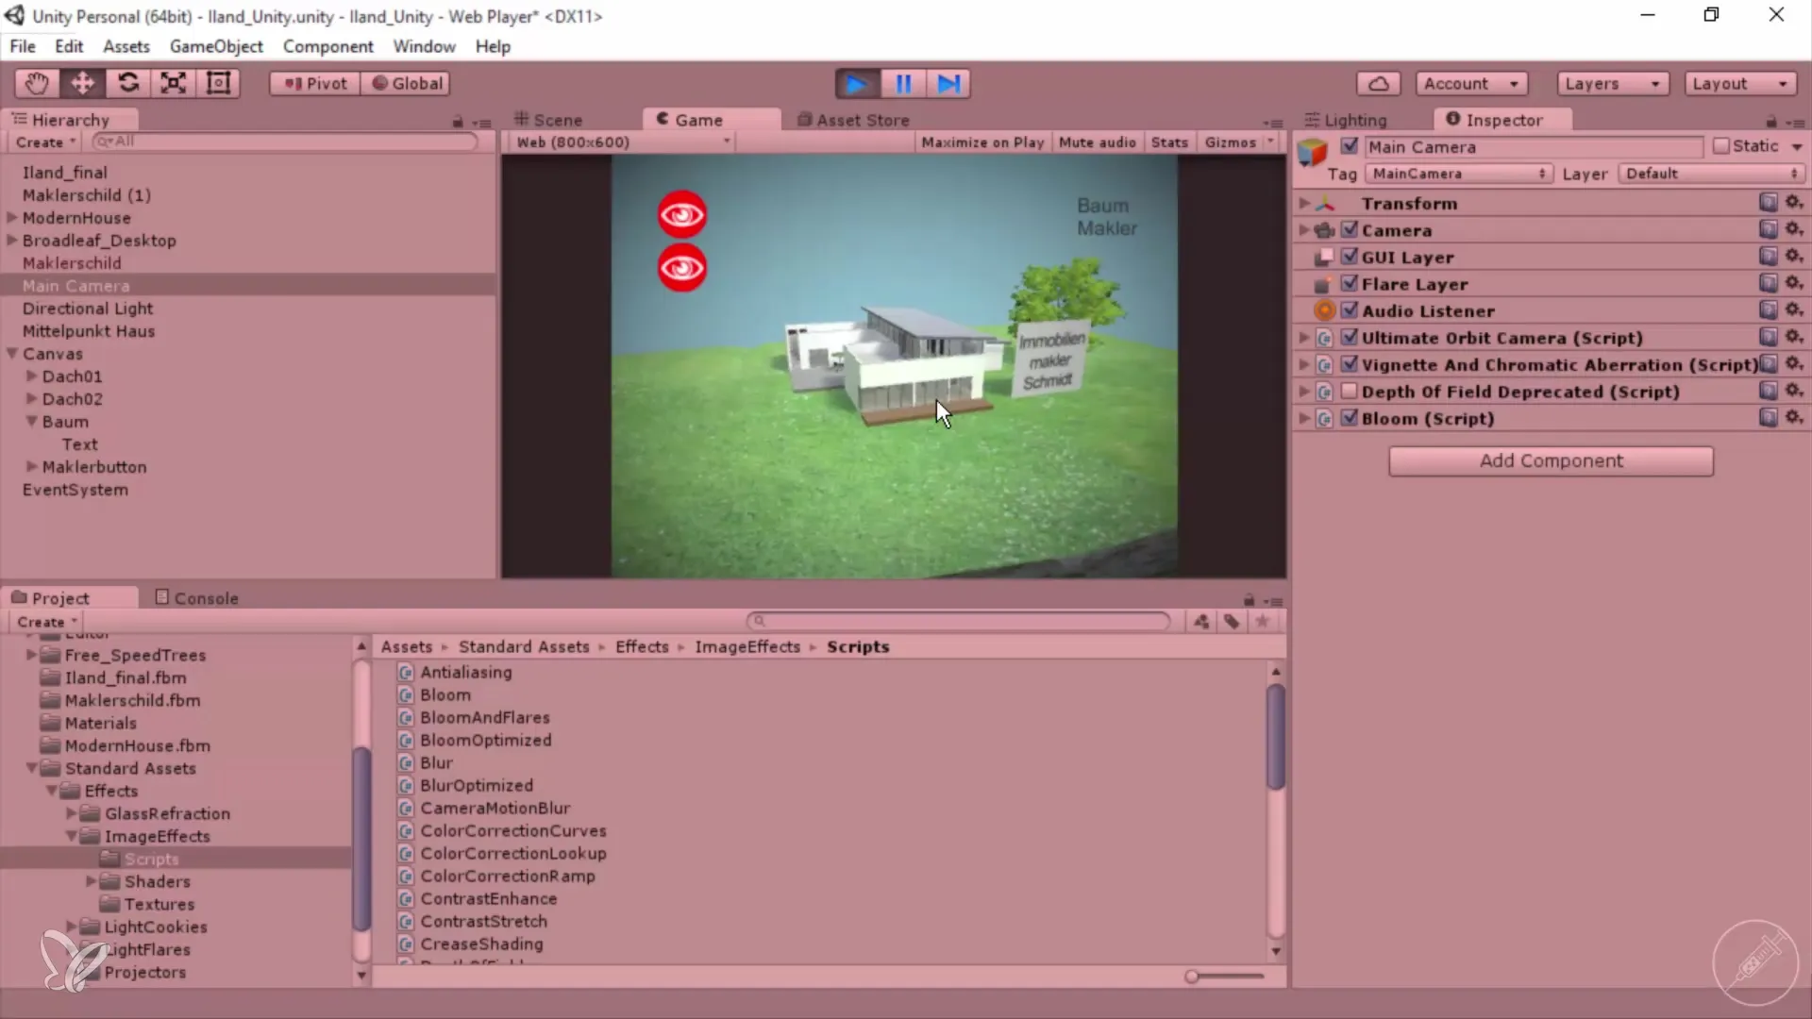Disable the Camera component checkbox
The height and width of the screenshot is (1019, 1812).
[1350, 229]
